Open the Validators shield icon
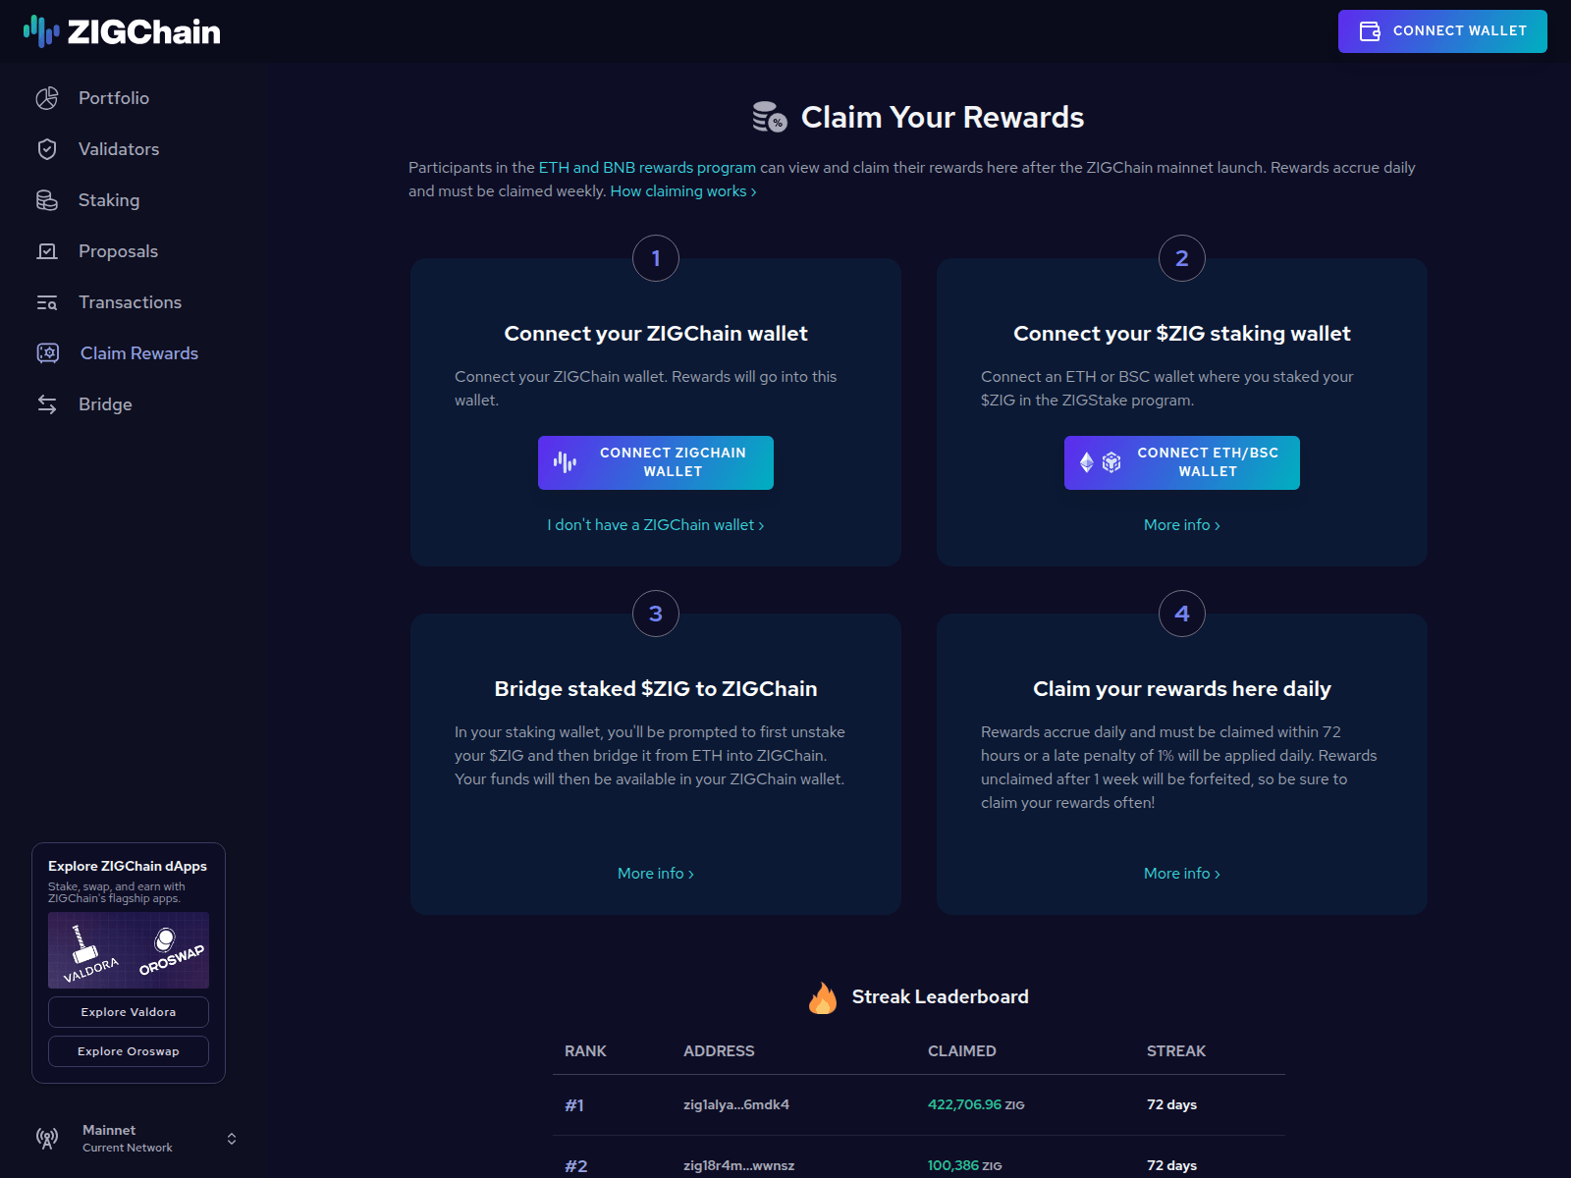The image size is (1571, 1178). pos(47,148)
